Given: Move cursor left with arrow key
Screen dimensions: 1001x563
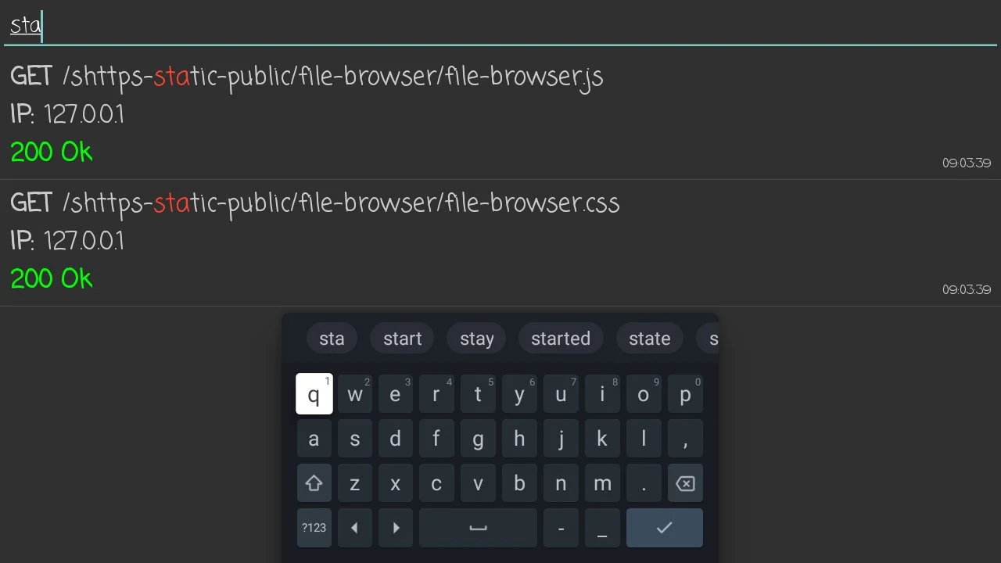Looking at the screenshot, I should (354, 528).
